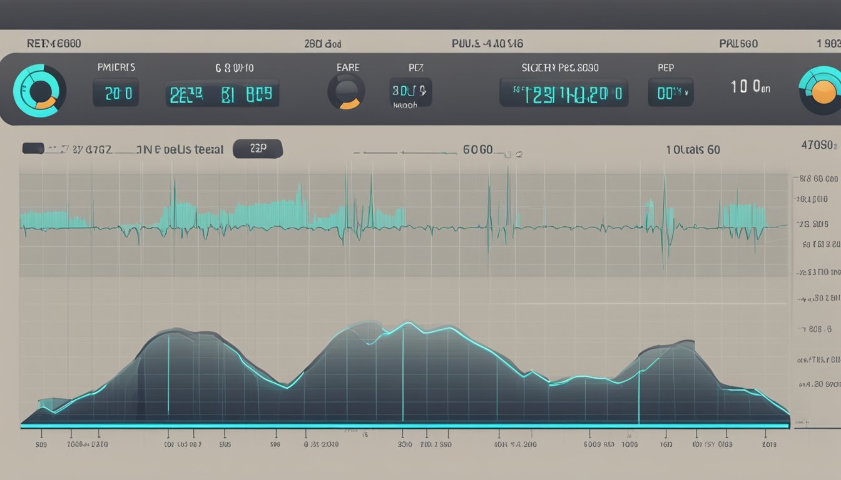Expand the 23P dropdown

coord(258,148)
